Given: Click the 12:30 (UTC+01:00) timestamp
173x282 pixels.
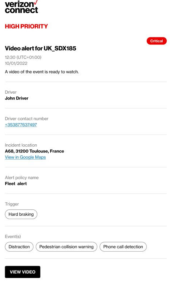Looking at the screenshot, I should coord(23,57).
